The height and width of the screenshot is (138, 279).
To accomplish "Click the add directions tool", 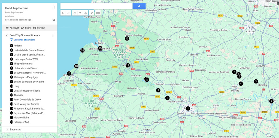I will (92, 13).
